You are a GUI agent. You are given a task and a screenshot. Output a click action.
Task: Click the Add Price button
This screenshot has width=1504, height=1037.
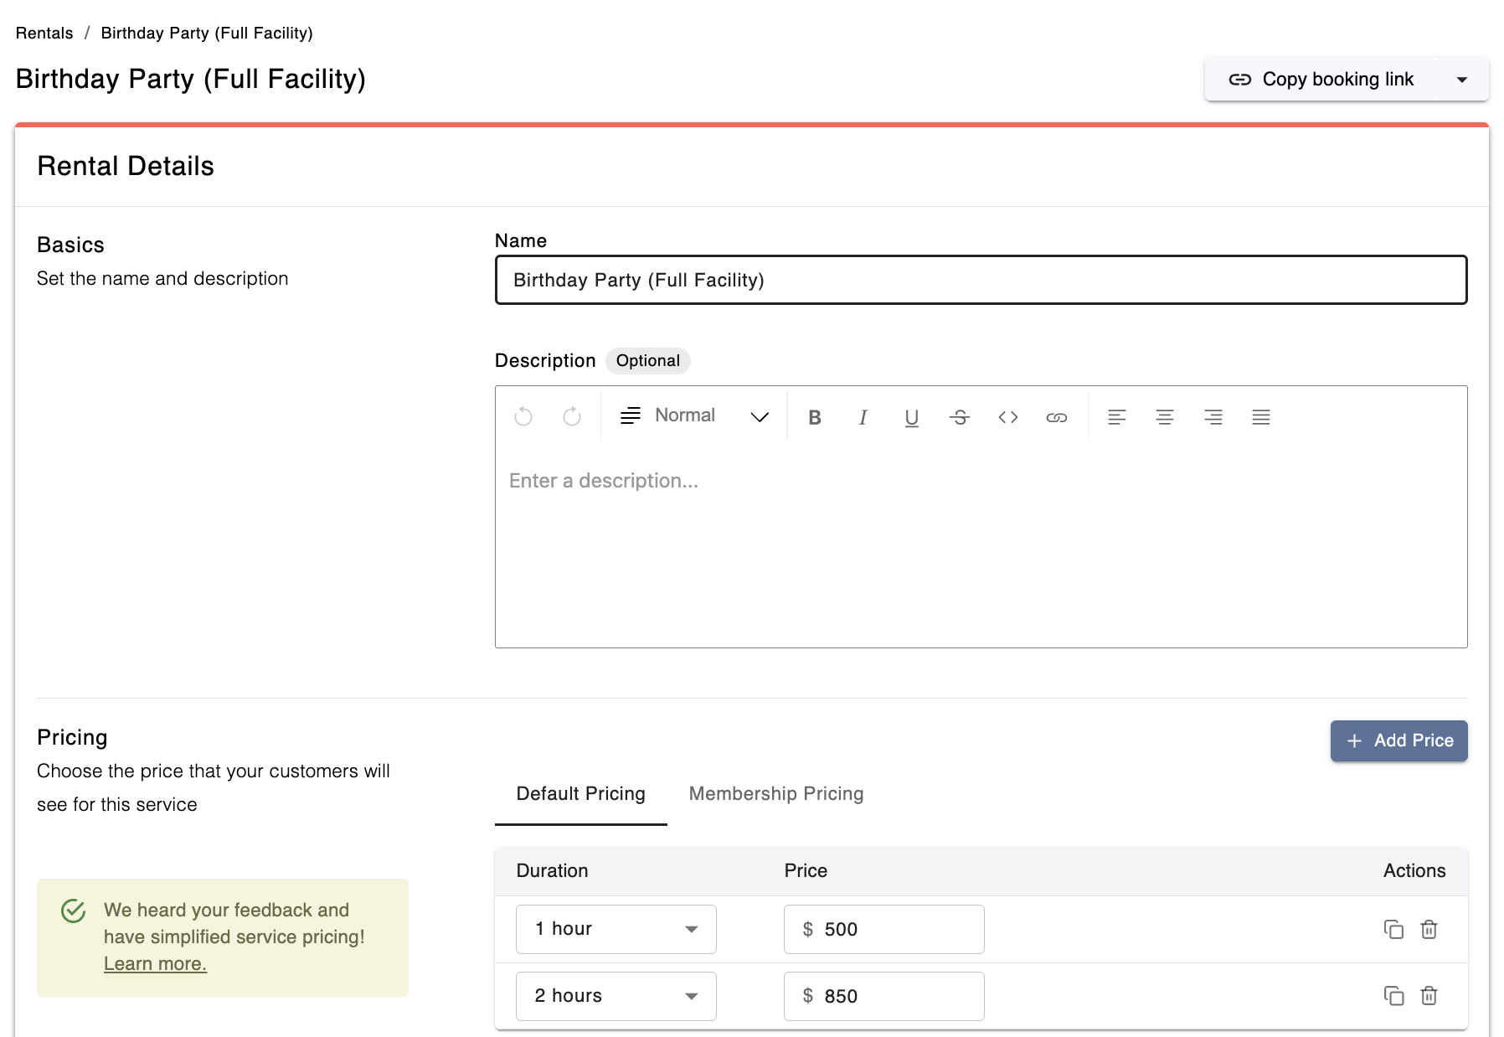(x=1398, y=740)
